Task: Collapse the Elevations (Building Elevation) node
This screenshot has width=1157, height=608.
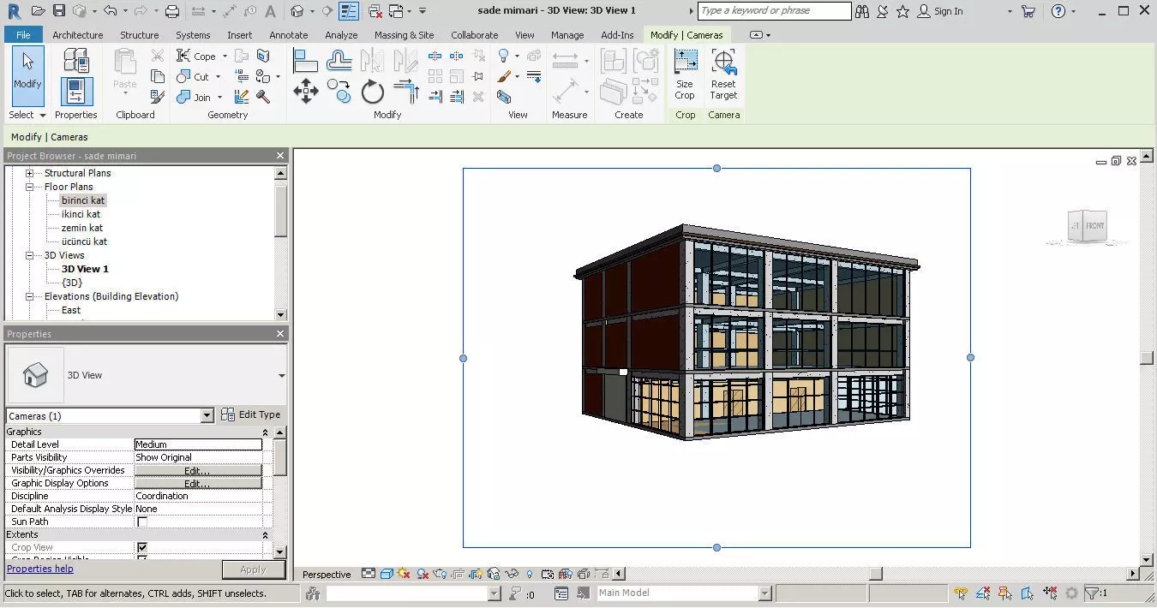Action: (x=29, y=296)
